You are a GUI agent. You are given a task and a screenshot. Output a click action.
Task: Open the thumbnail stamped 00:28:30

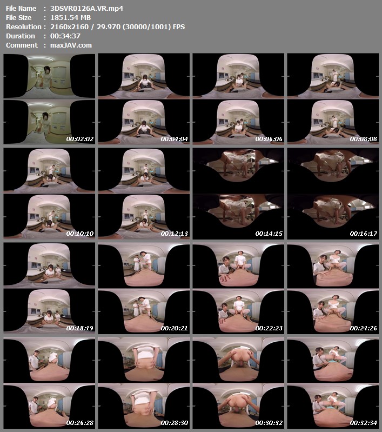coord(144,383)
